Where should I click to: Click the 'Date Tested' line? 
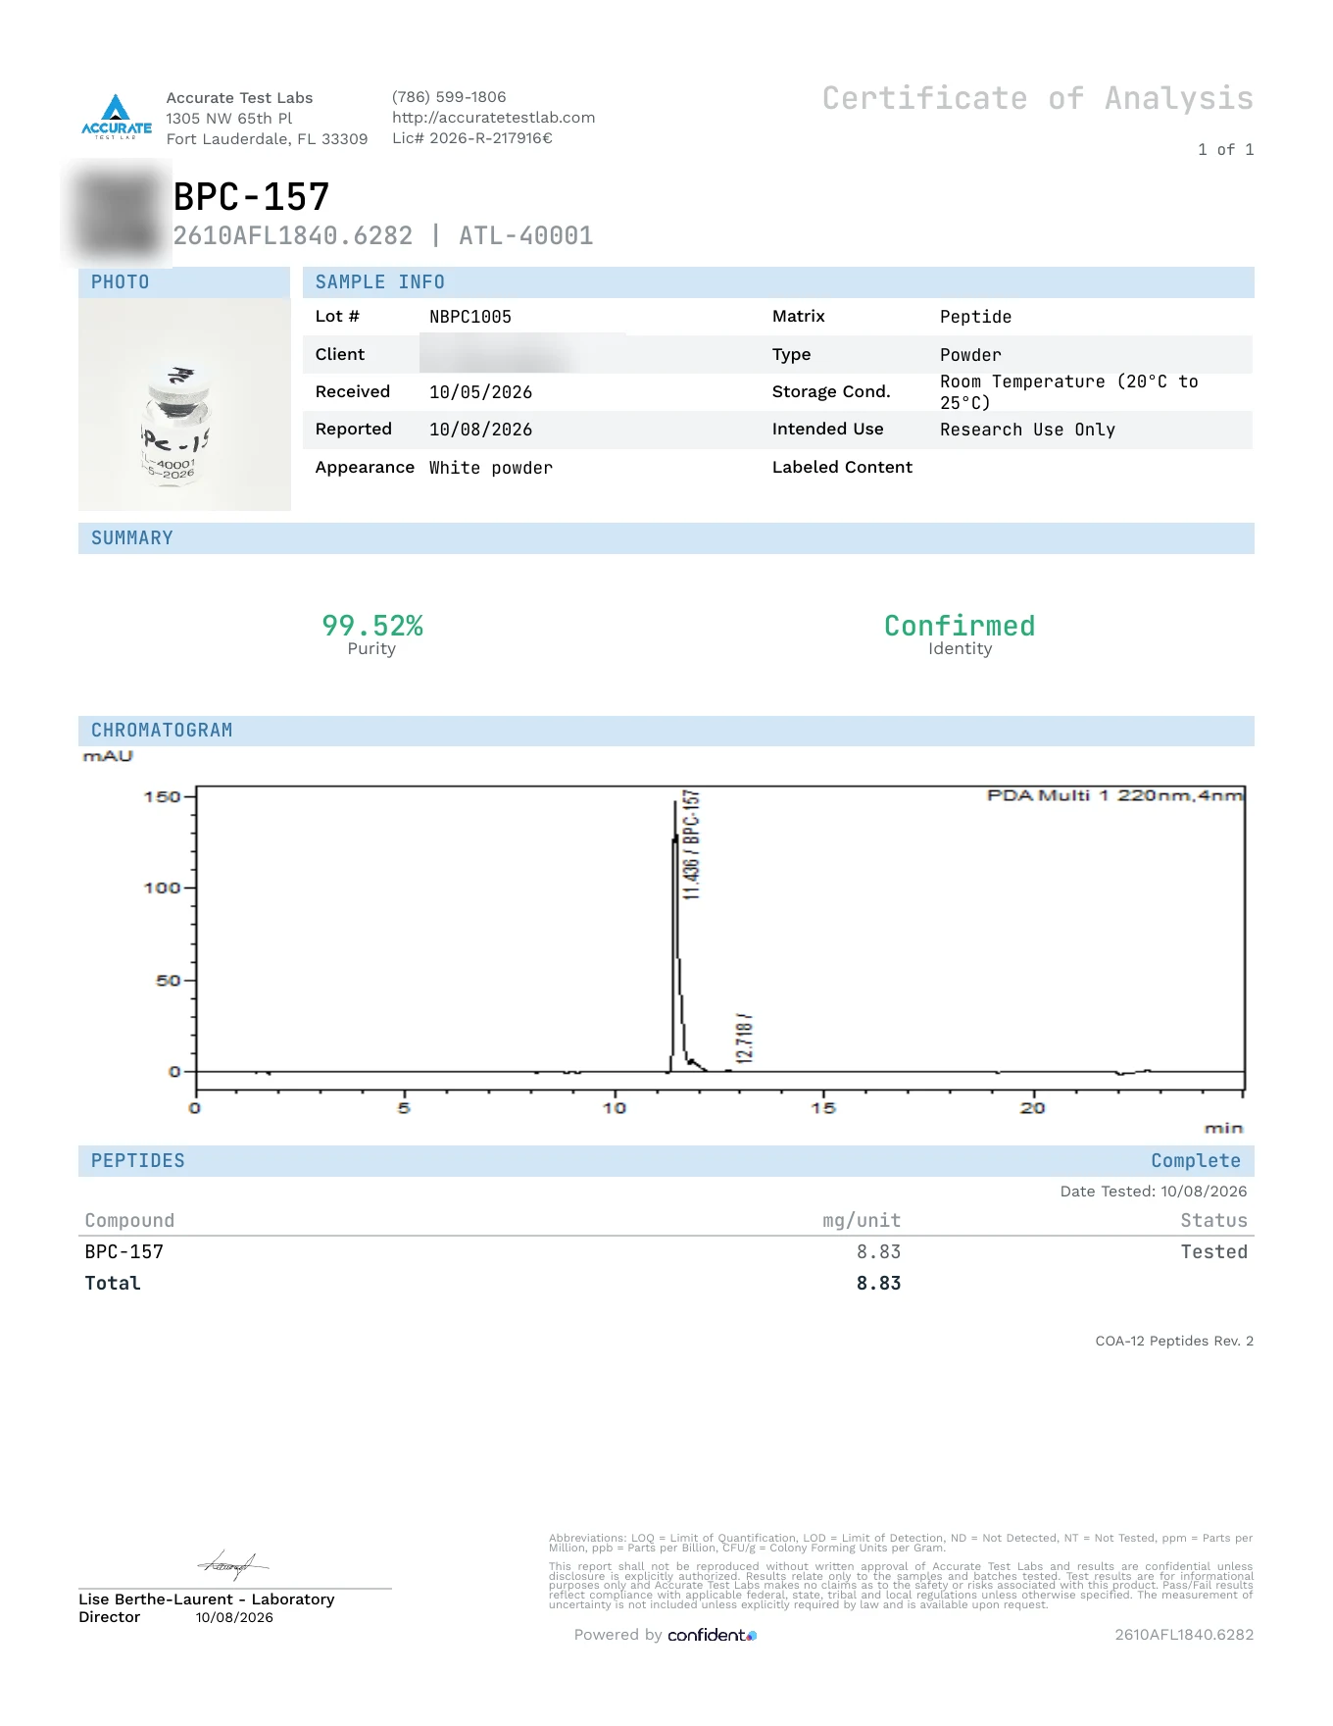tap(1154, 1192)
